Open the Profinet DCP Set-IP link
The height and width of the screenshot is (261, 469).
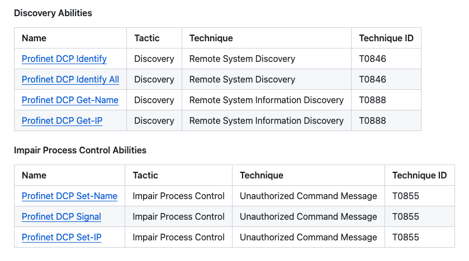(61, 237)
